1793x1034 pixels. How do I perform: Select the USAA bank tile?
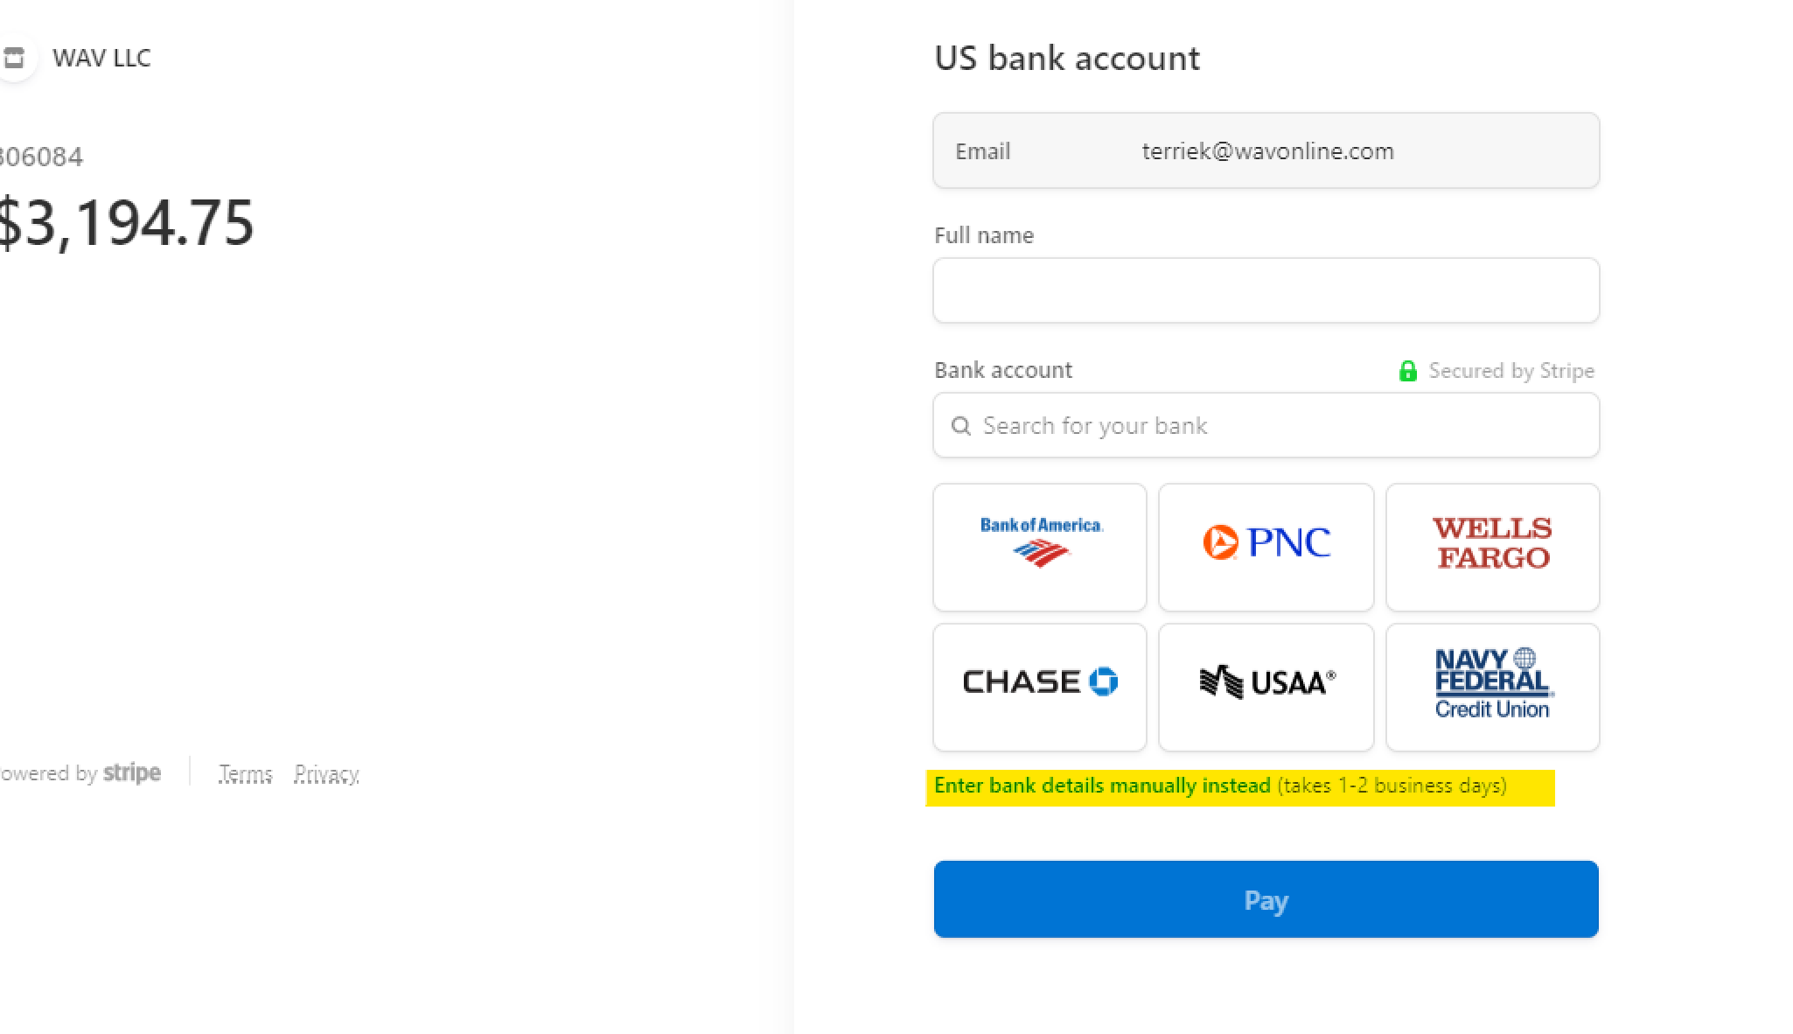pos(1266,687)
